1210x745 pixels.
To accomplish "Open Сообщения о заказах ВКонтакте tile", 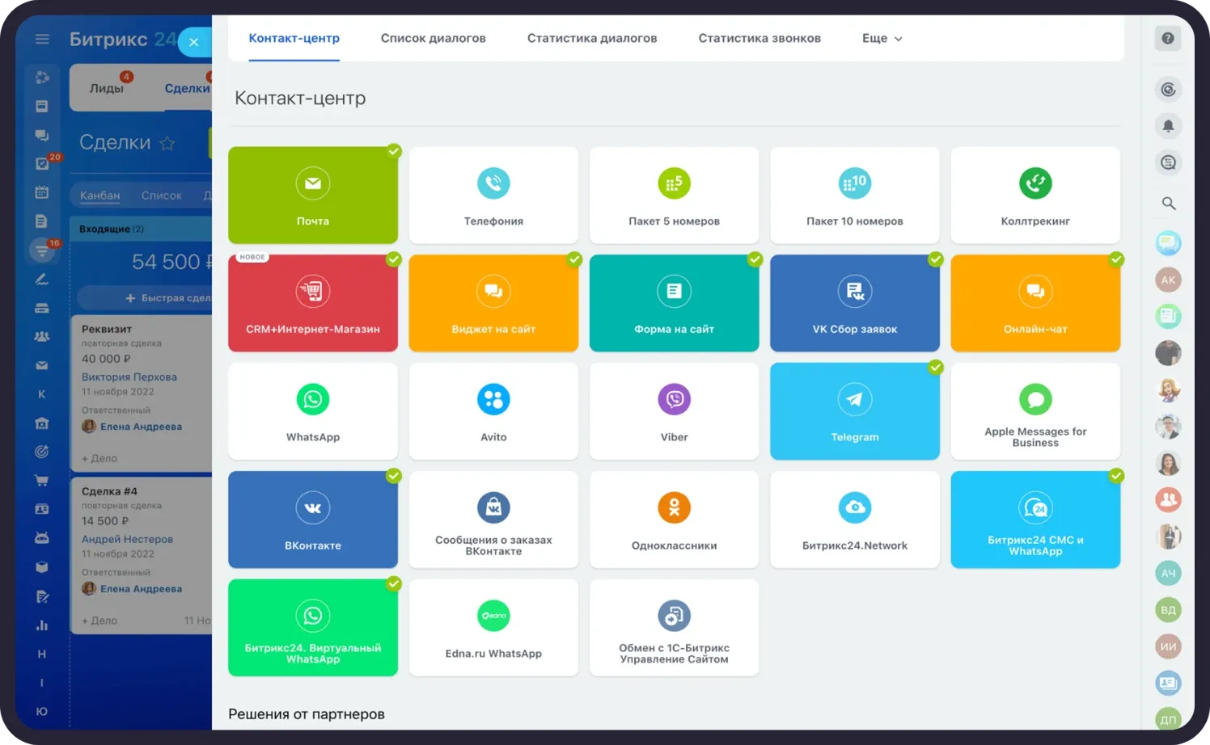I will click(x=493, y=520).
